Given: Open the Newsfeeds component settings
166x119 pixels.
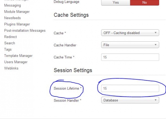Looking at the screenshot, I should click(x=13, y=18).
